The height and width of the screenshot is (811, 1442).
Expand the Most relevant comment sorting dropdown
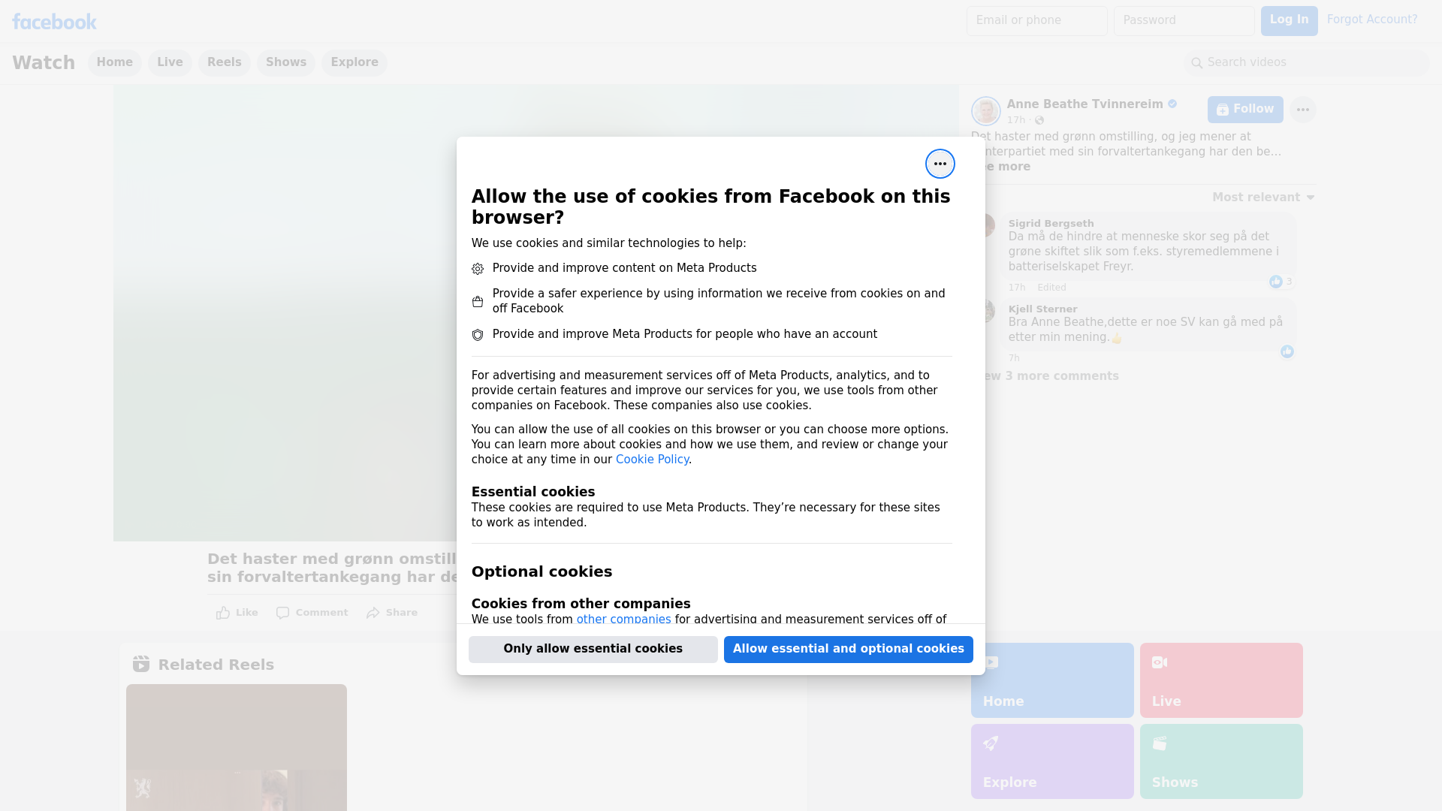pyautogui.click(x=1263, y=197)
